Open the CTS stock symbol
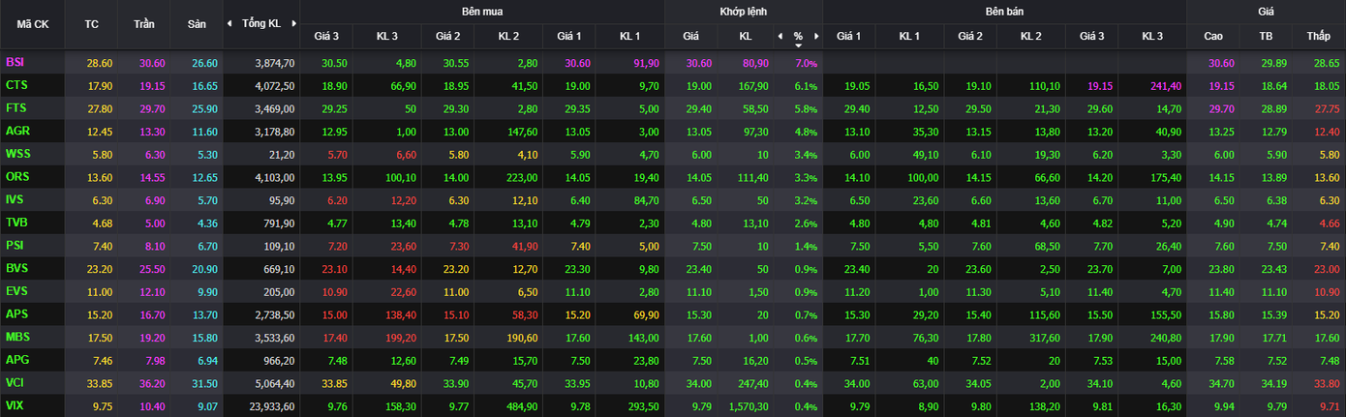 click(x=16, y=85)
